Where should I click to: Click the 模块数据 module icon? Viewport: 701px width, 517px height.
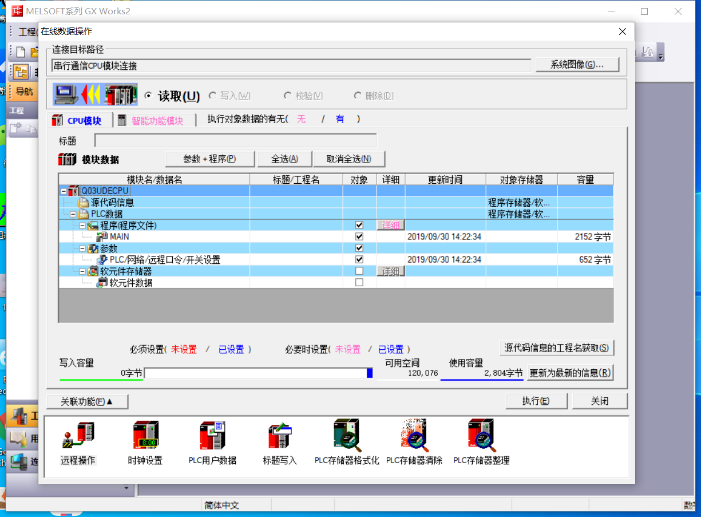pos(67,160)
